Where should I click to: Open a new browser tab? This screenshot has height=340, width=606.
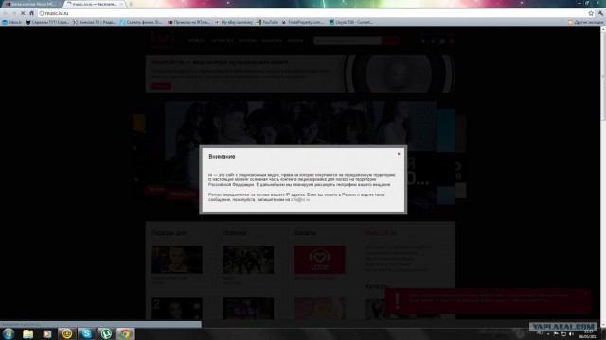click(131, 4)
